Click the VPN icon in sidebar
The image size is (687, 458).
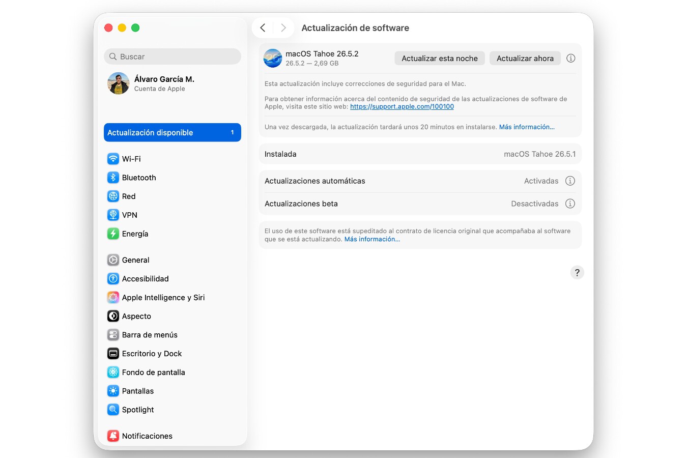coord(113,215)
